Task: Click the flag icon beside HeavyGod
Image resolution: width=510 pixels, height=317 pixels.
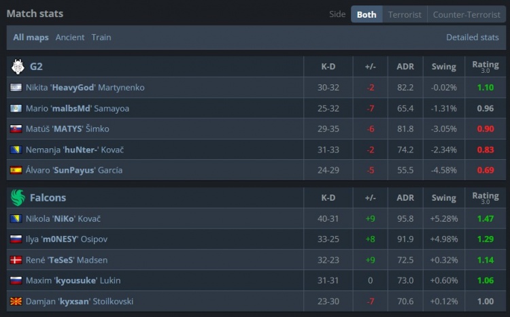Action: [x=16, y=88]
